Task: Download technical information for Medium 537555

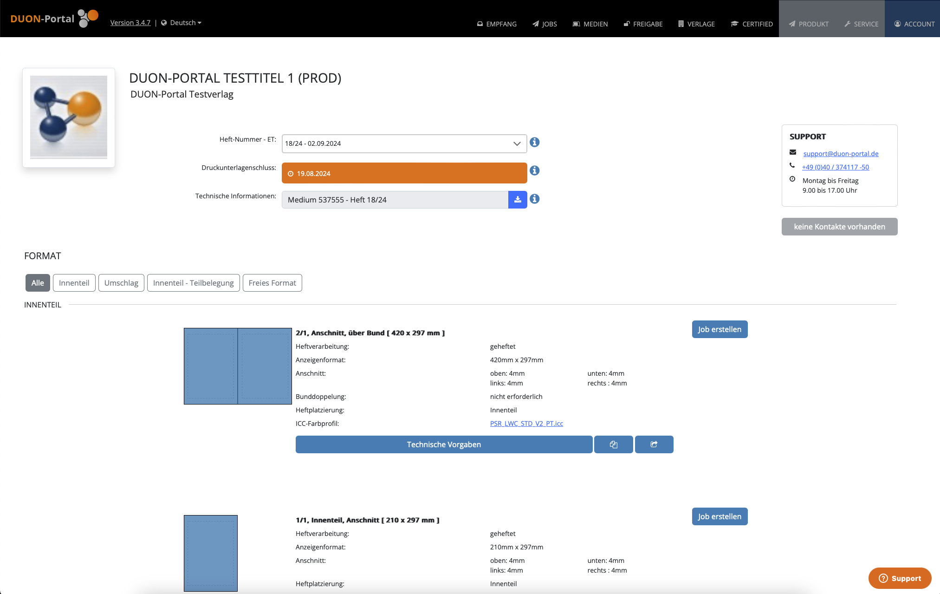Action: 518,200
